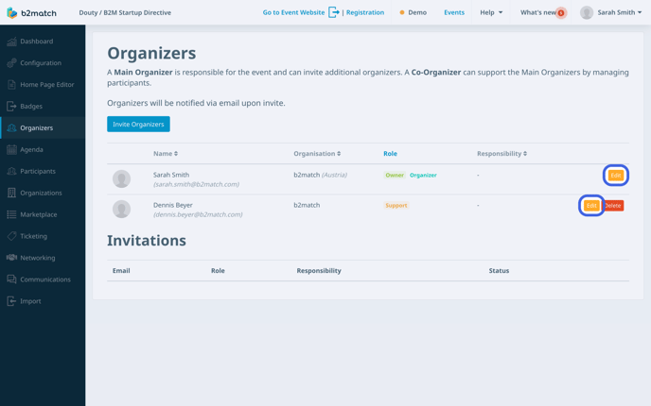Click the Communications chat icon

11,279
